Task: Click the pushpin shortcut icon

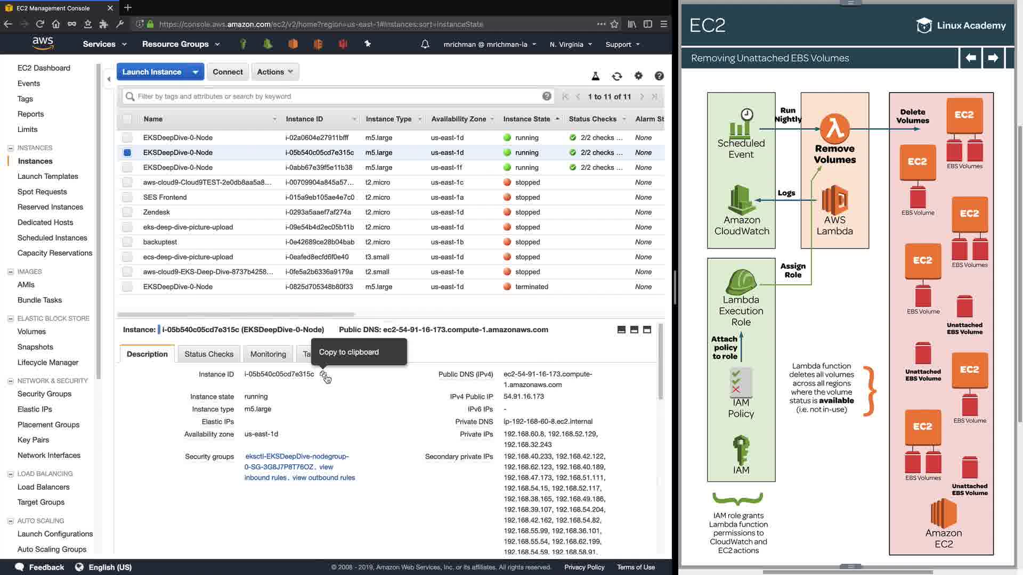Action: [368, 44]
